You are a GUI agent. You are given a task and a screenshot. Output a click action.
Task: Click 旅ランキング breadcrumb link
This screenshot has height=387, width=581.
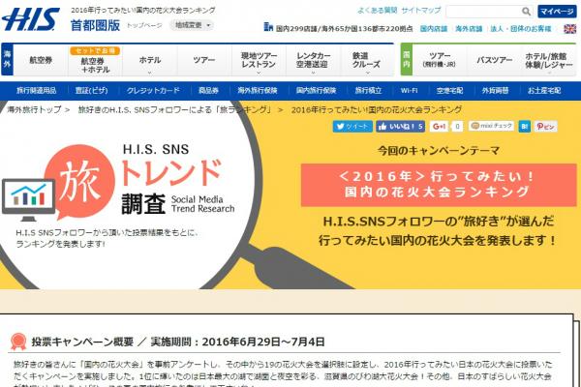coord(175,109)
